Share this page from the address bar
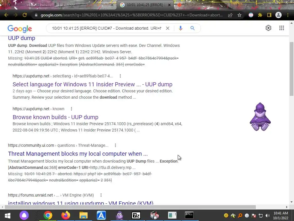294x221 pixels. tap(230, 15)
